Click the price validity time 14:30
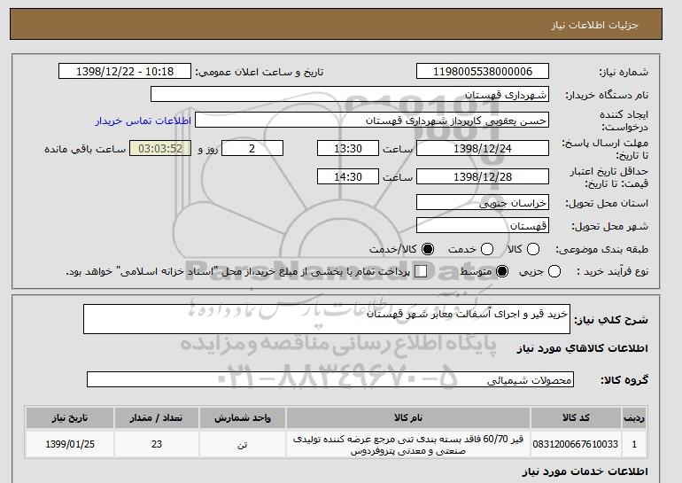682x483 pixels. click(348, 176)
